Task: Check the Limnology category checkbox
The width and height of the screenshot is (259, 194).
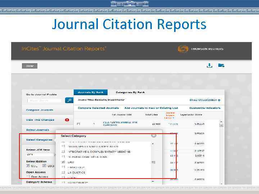Action: click(63, 167)
